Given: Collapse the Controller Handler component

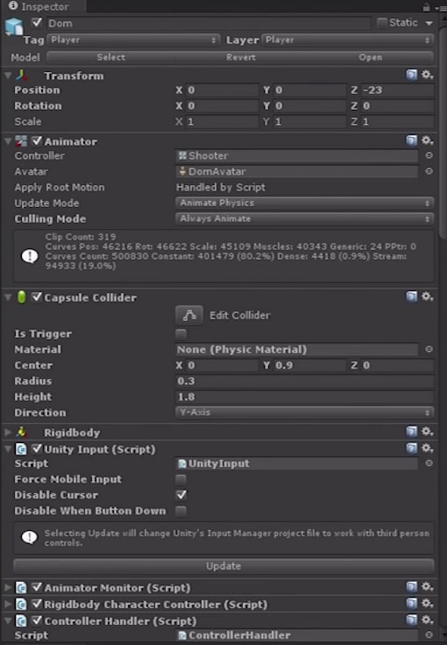Looking at the screenshot, I should pyautogui.click(x=8, y=620).
